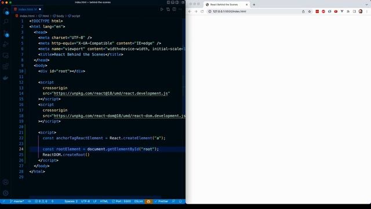Open the Chrome three-dot menu
Viewport: 371px width, 209px height.
367,12
